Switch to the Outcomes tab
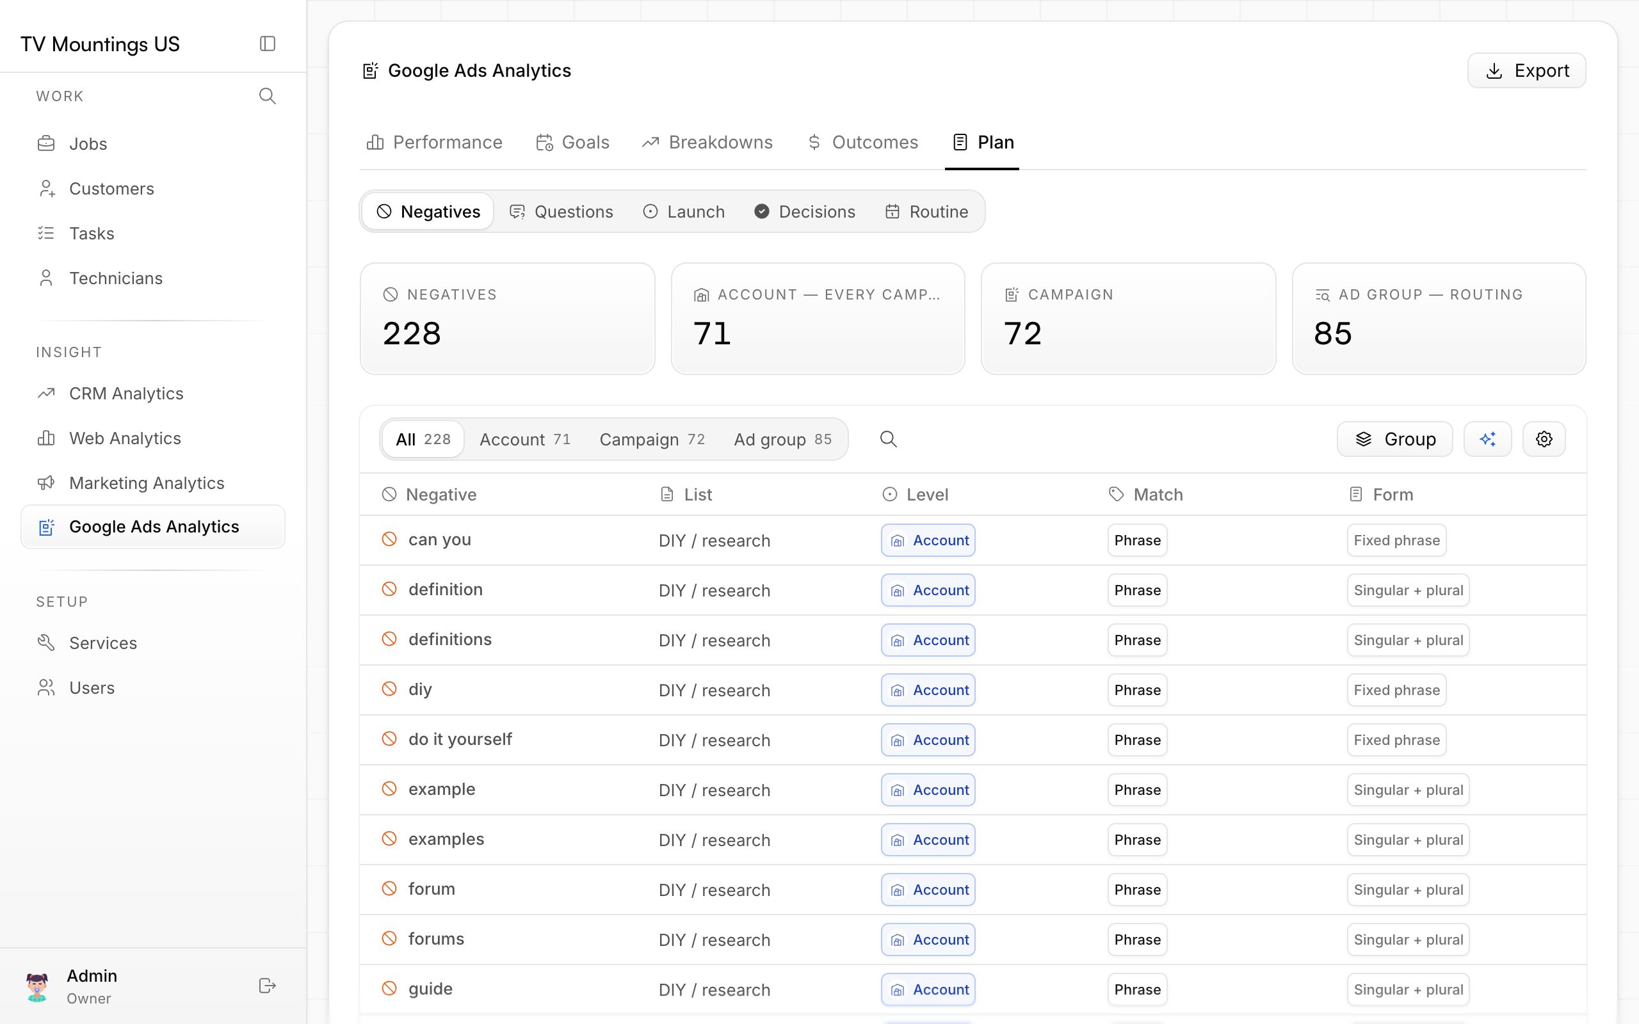Screen dimensions: 1639x1024 863,142
